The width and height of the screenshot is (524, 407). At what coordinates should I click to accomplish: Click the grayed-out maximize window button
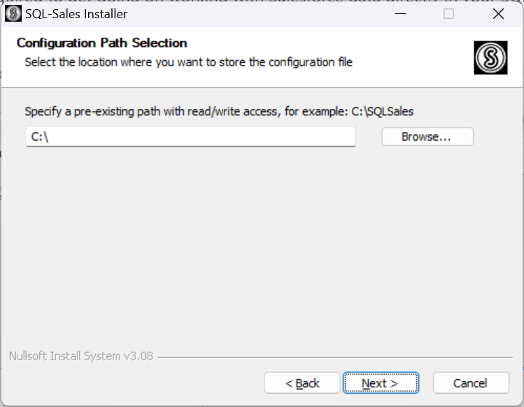448,14
